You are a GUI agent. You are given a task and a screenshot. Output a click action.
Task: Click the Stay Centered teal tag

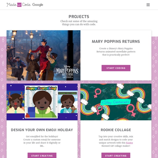(x=116, y=102)
